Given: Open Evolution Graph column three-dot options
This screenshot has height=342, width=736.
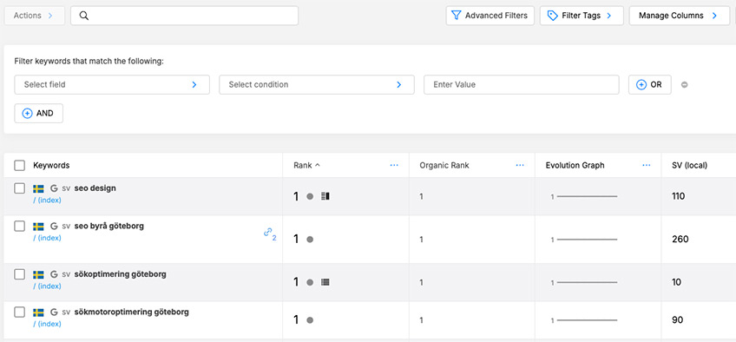Looking at the screenshot, I should tap(647, 165).
